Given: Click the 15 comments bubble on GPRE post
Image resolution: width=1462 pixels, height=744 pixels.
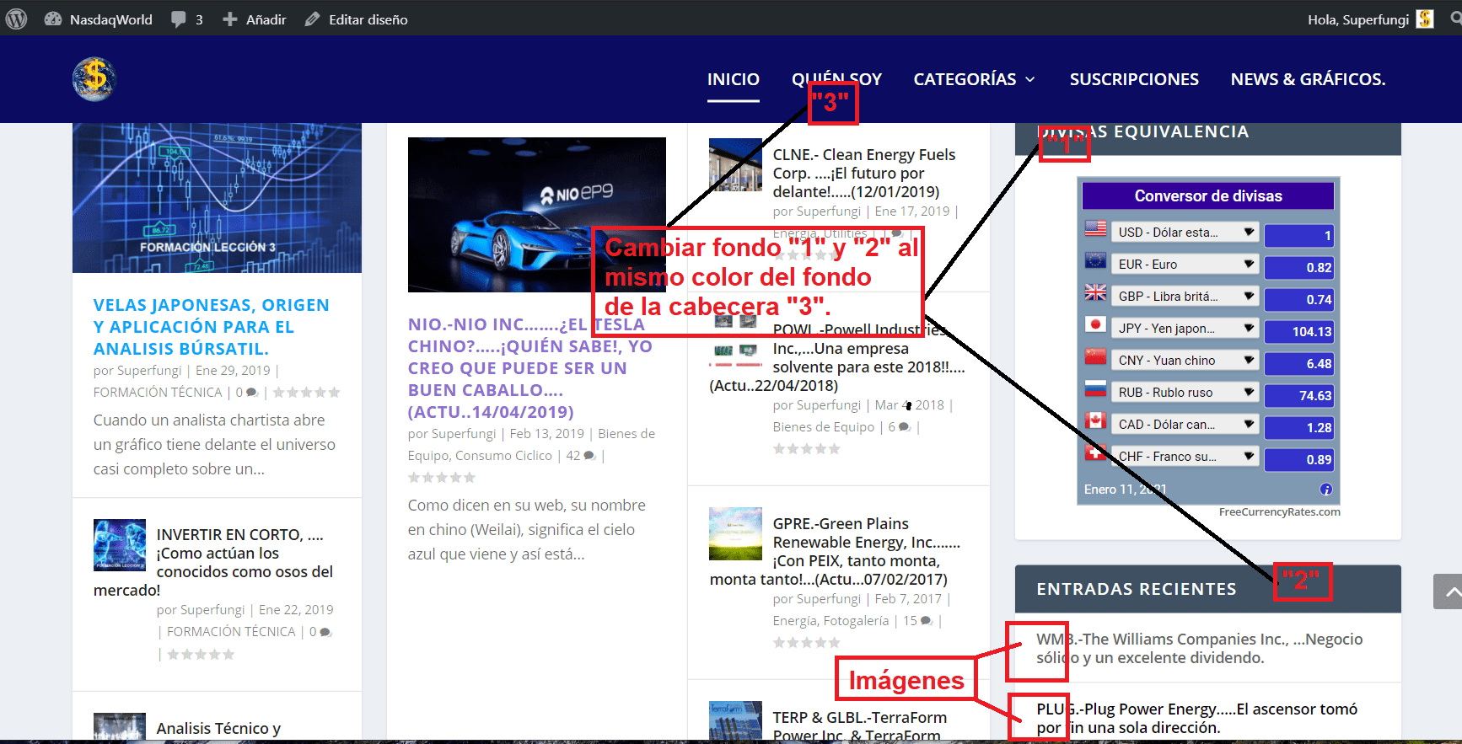Looking at the screenshot, I should [x=927, y=621].
